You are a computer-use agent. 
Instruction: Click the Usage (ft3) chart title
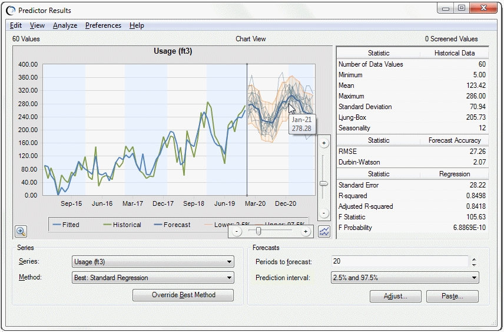[173, 51]
